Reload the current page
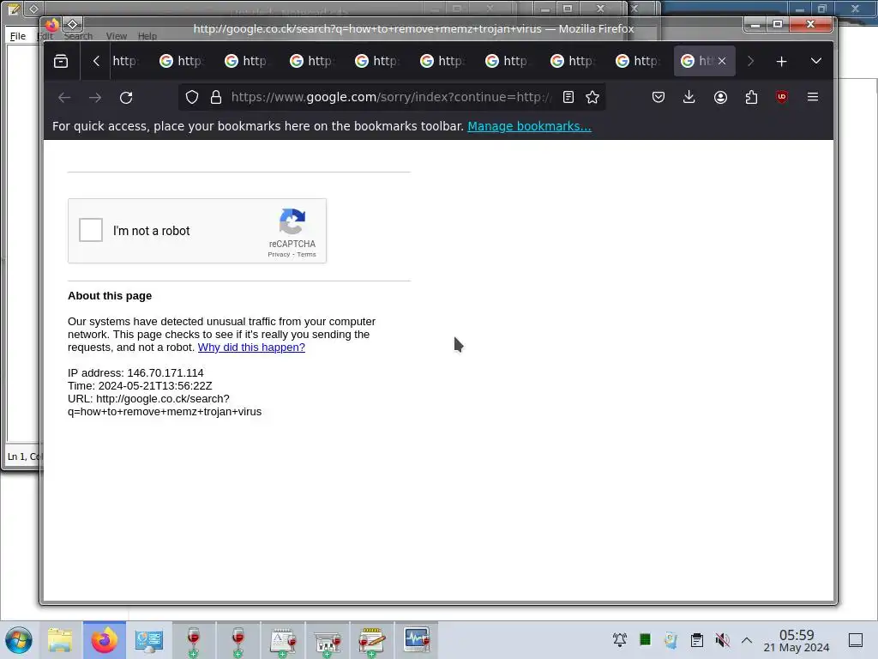This screenshot has width=878, height=659. [x=126, y=98]
